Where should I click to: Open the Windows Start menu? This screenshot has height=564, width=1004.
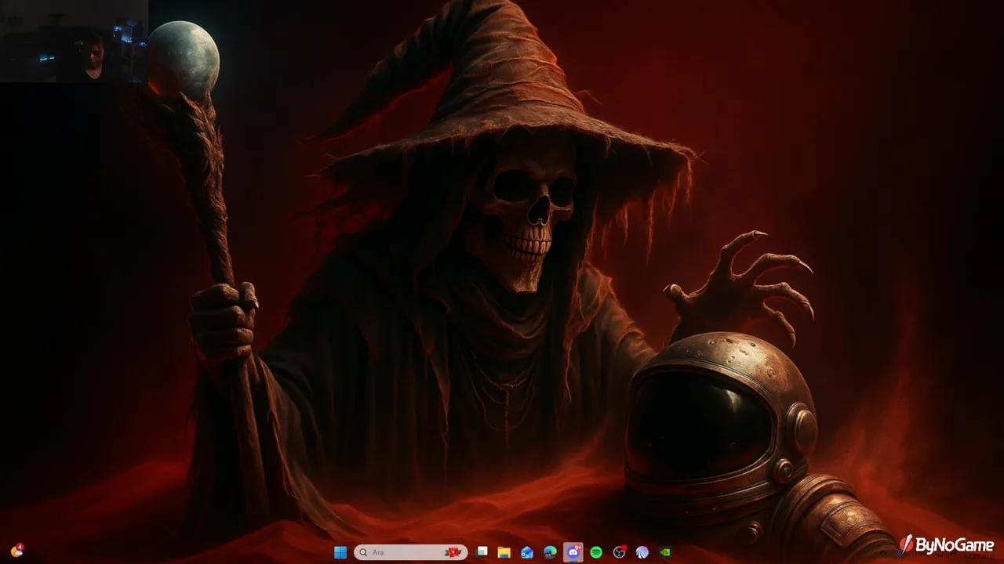pos(340,552)
